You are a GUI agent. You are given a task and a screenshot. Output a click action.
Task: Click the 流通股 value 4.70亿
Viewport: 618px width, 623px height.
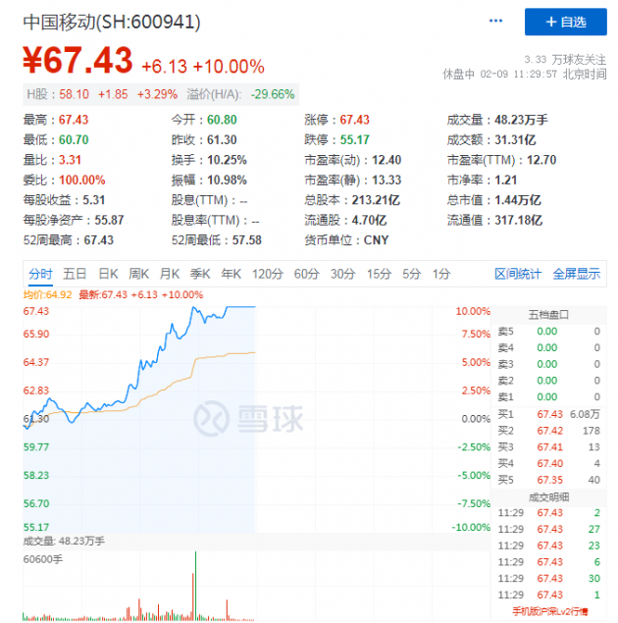[369, 221]
